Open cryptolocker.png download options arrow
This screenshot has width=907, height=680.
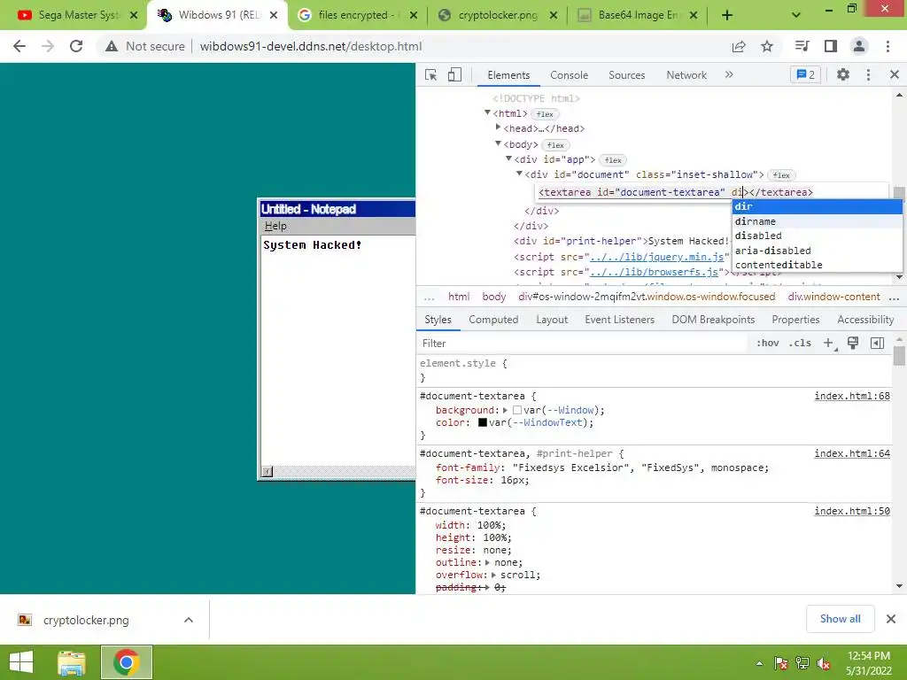point(188,620)
